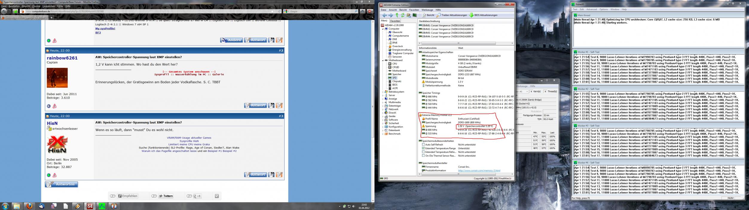Click AIDA64 green up arrow icon
The height and width of the screenshot is (210, 749).
[397, 15]
